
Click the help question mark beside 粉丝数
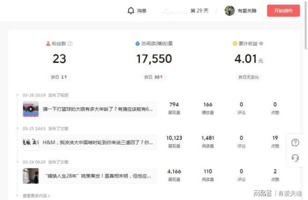[70, 44]
